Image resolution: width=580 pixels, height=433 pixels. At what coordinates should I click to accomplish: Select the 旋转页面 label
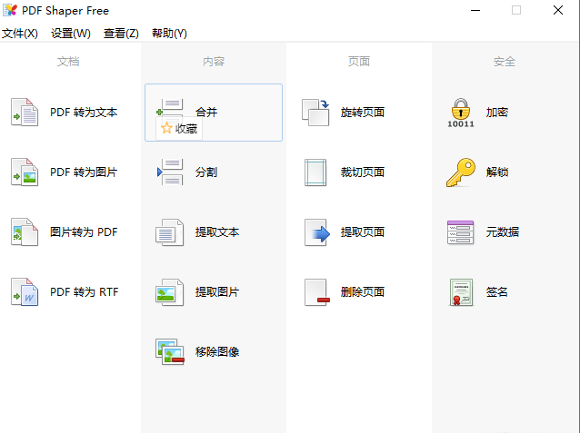[363, 112]
